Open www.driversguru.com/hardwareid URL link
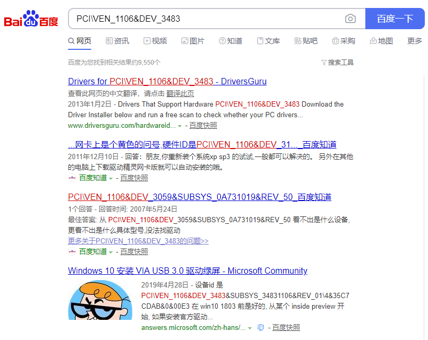The height and width of the screenshot is (340, 428). click(122, 125)
